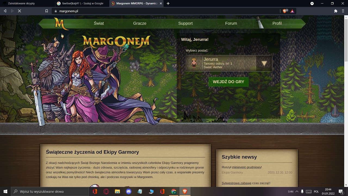Open the Support menu

point(185,23)
